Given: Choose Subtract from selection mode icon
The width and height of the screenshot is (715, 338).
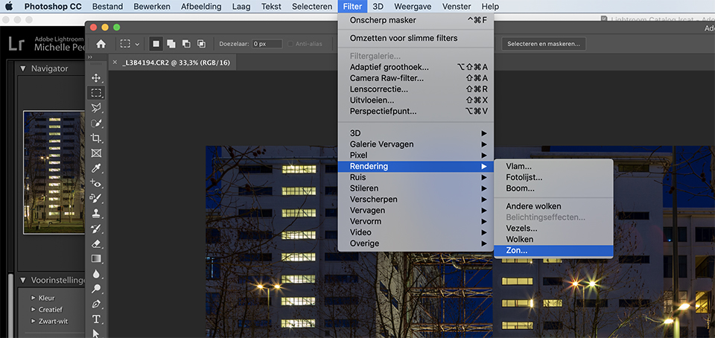Looking at the screenshot, I should pyautogui.click(x=186, y=44).
